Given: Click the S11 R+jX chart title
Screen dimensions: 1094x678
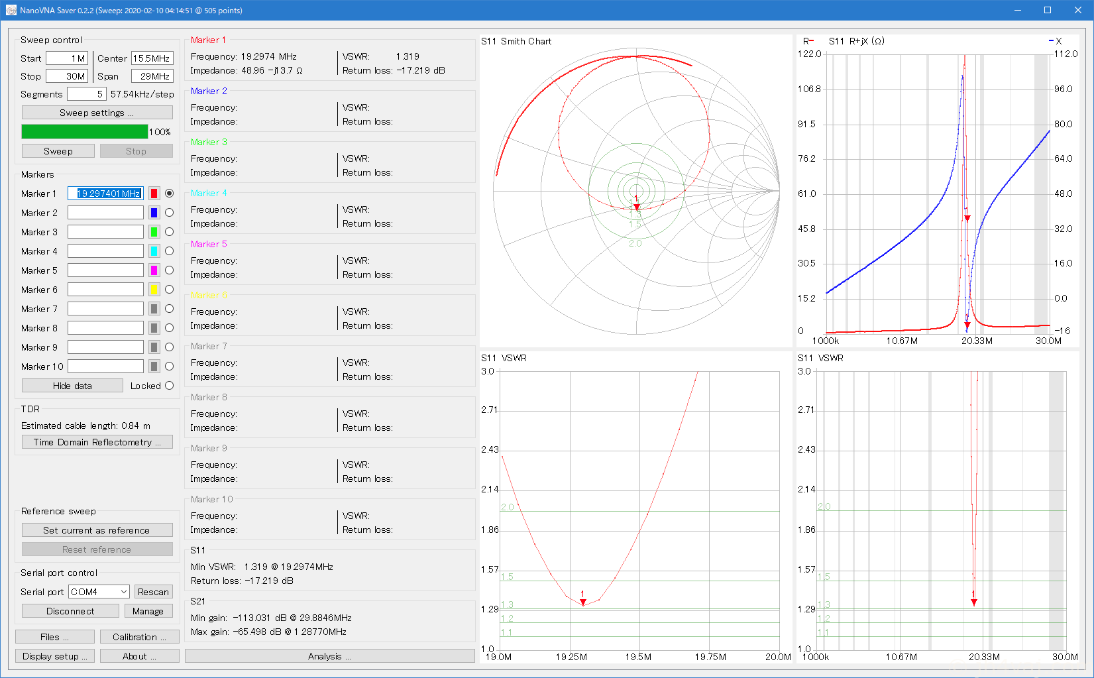Looking at the screenshot, I should pyautogui.click(x=856, y=41).
